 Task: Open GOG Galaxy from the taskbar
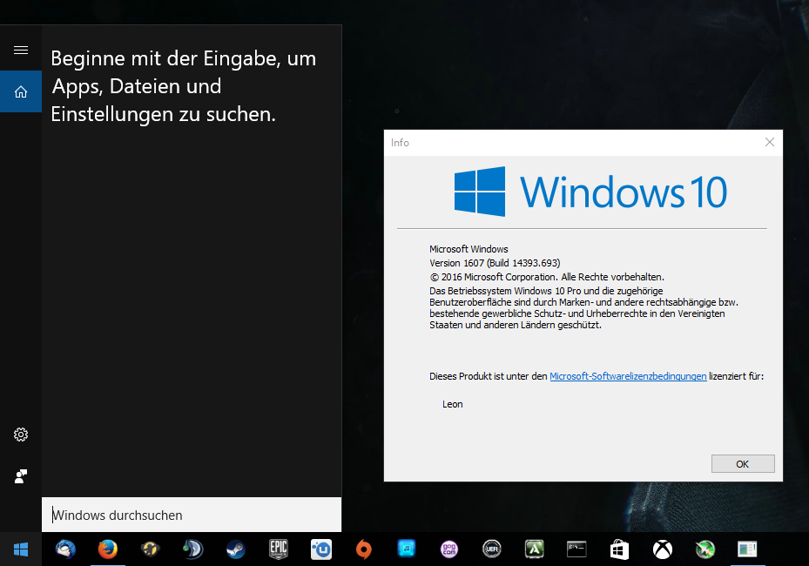tap(448, 549)
